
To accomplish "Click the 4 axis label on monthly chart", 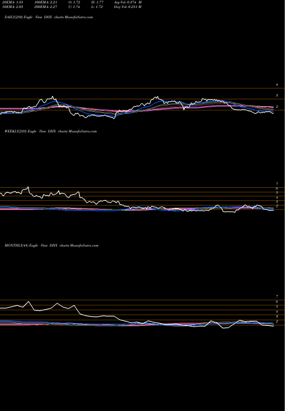I will [x=276, y=312].
